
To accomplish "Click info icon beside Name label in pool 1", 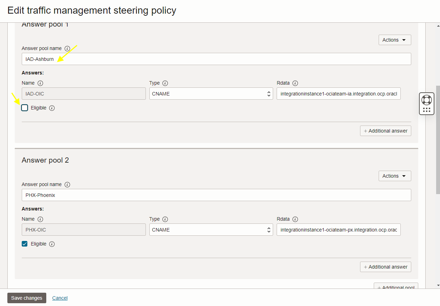I will 40,83.
